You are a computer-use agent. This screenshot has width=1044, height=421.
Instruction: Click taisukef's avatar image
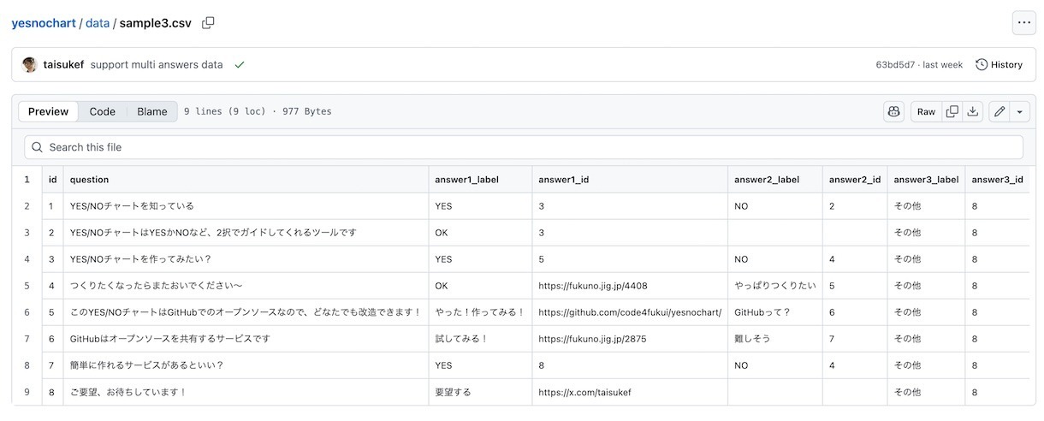point(30,65)
